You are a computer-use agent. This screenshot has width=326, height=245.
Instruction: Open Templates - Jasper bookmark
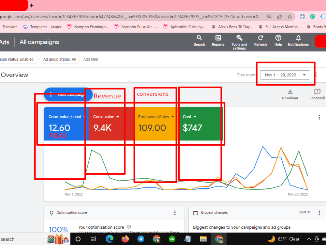point(42,27)
